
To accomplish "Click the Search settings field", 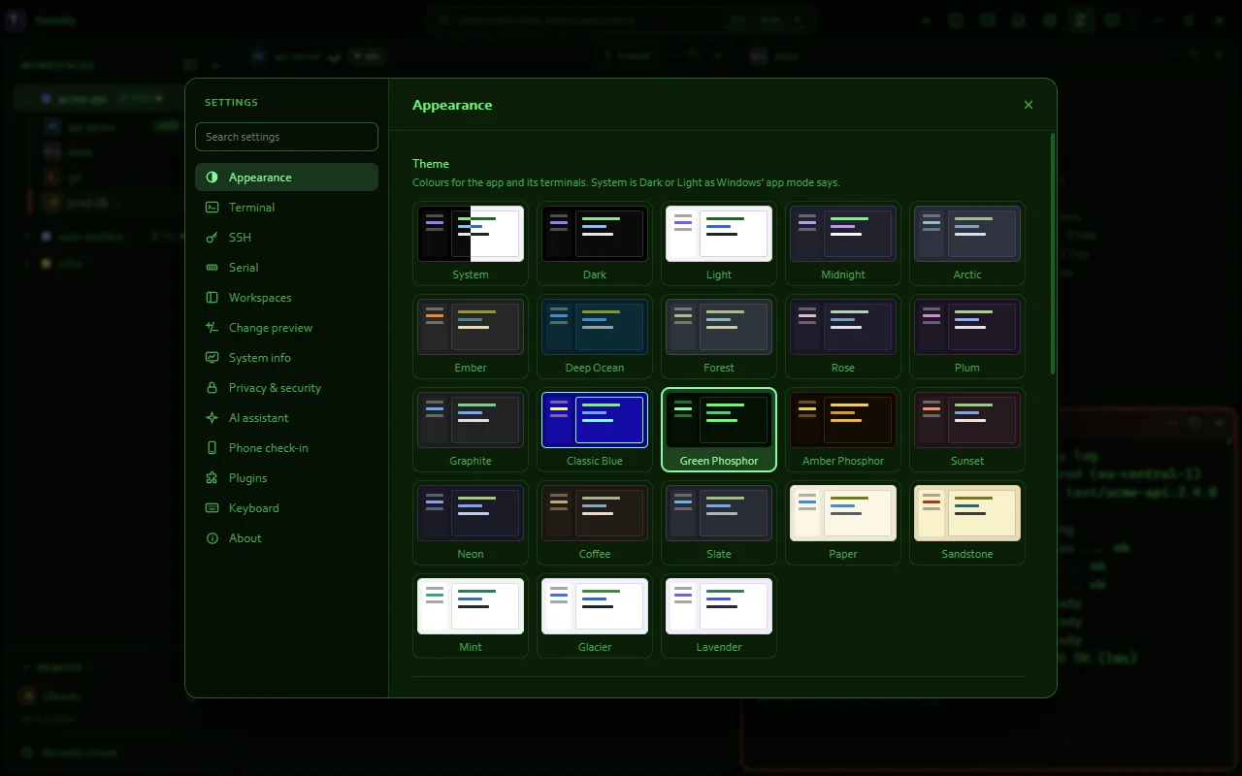I will pyautogui.click(x=286, y=137).
